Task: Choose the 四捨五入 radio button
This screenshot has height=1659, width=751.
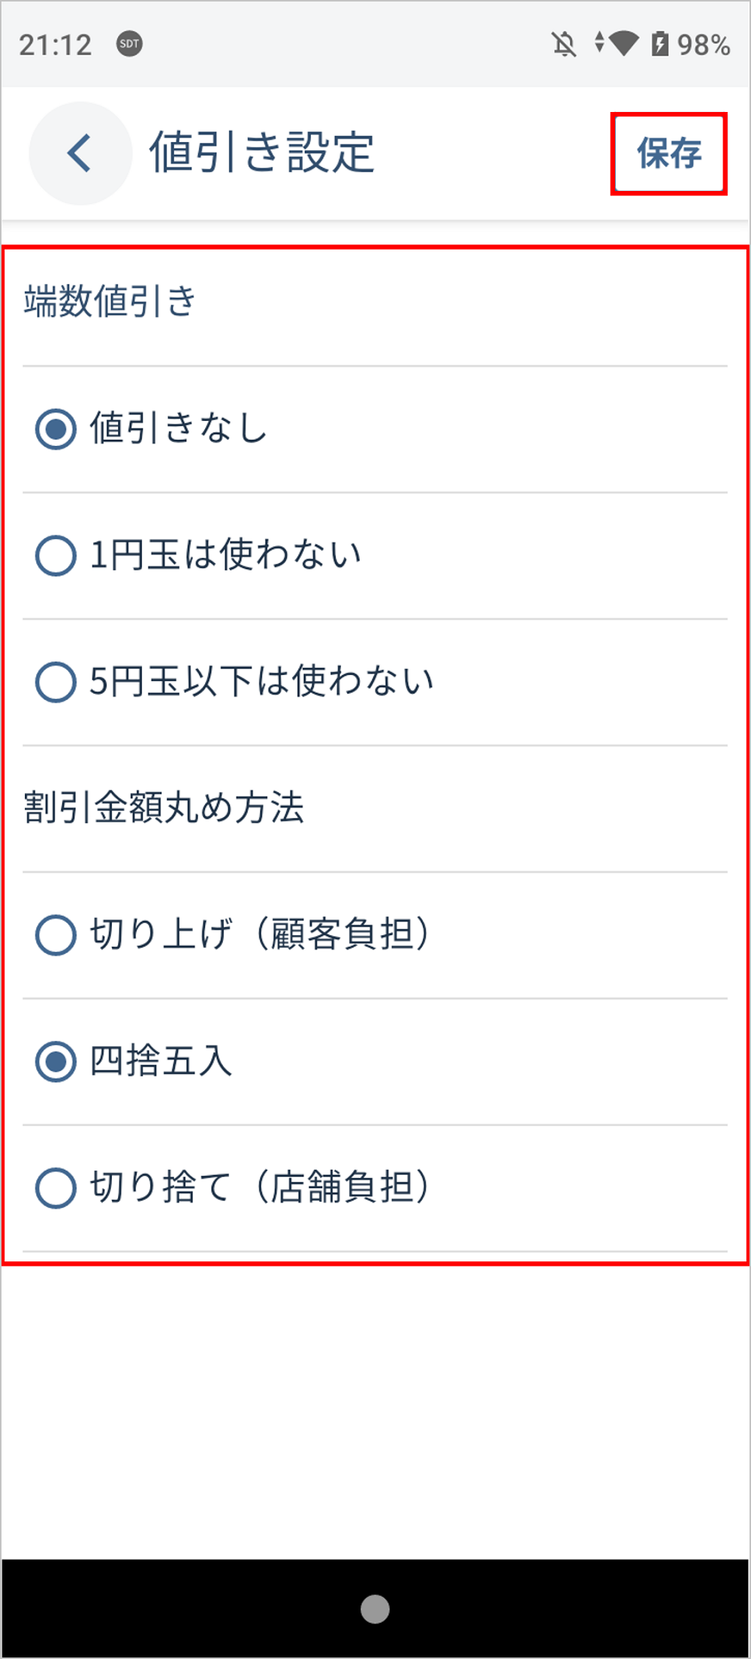Action: pyautogui.click(x=56, y=1061)
